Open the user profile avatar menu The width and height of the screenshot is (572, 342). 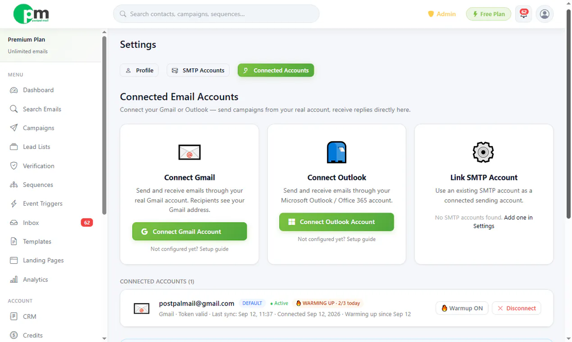click(545, 14)
